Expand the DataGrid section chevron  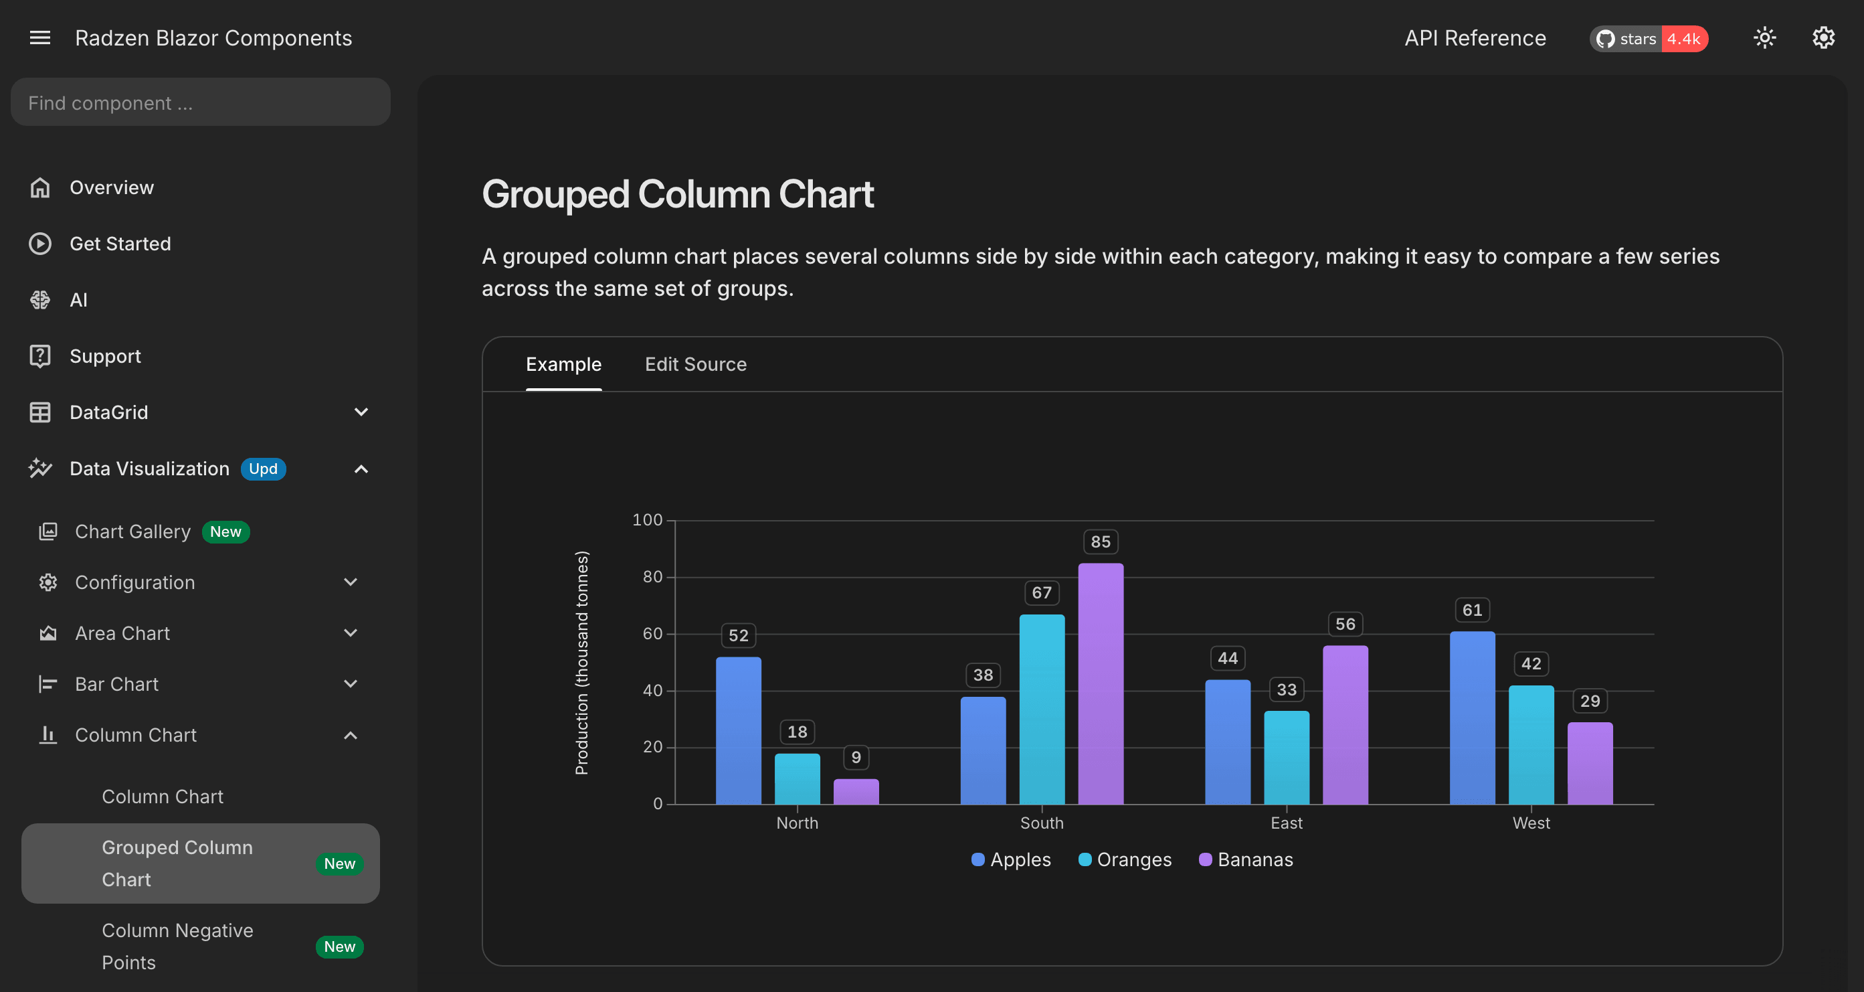pos(361,412)
